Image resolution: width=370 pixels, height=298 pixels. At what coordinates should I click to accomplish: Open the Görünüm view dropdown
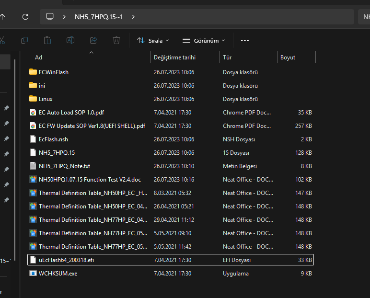tap(204, 41)
